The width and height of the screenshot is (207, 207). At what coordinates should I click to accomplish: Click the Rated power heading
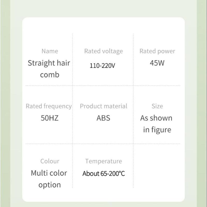pyautogui.click(x=157, y=51)
